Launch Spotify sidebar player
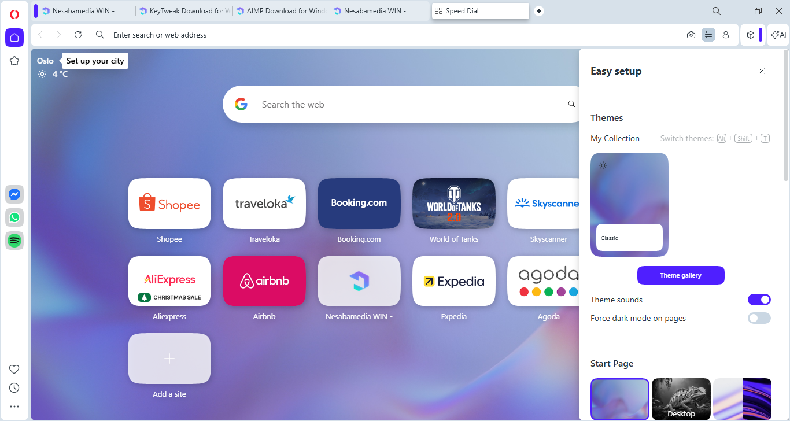Viewport: 790px width, 421px height. pyautogui.click(x=14, y=241)
